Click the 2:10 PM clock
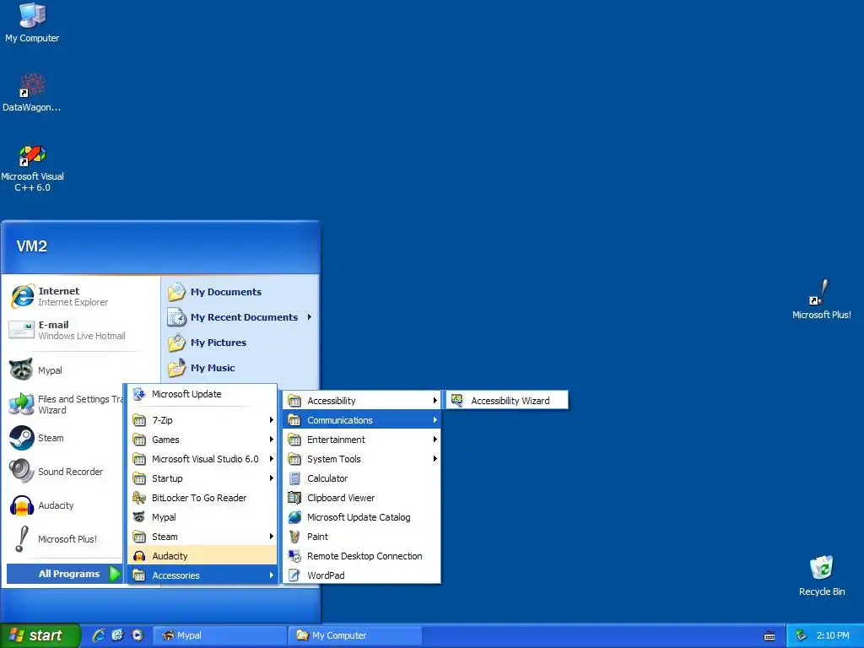The width and height of the screenshot is (864, 648). click(x=833, y=635)
